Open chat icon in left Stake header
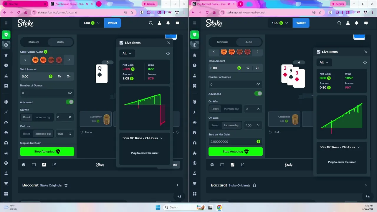The image size is (377, 212). click(177, 23)
